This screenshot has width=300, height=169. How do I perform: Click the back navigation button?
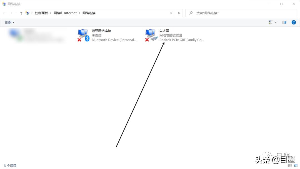4,13
